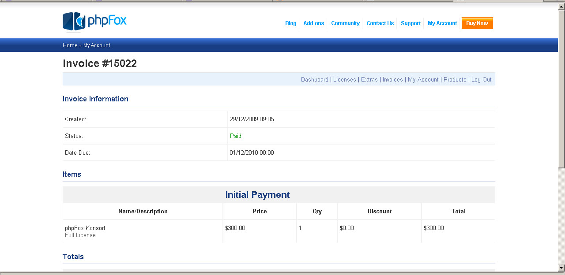Viewport: 565px width, 275px height.
Task: Click the $0.00 discount value
Action: 347,228
